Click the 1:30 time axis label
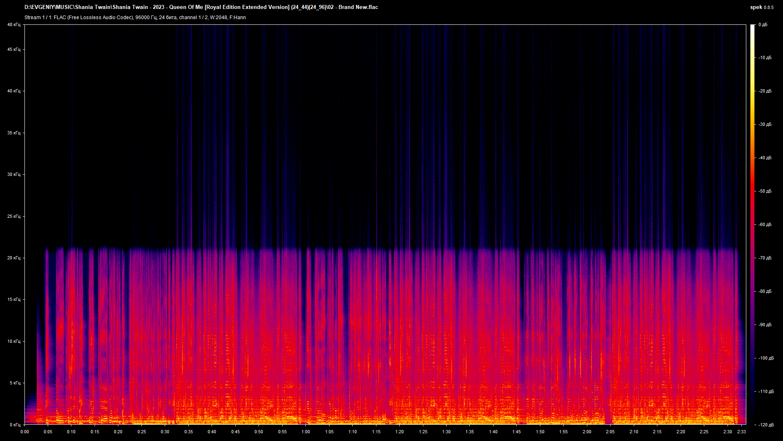The width and height of the screenshot is (783, 441). coord(446,432)
